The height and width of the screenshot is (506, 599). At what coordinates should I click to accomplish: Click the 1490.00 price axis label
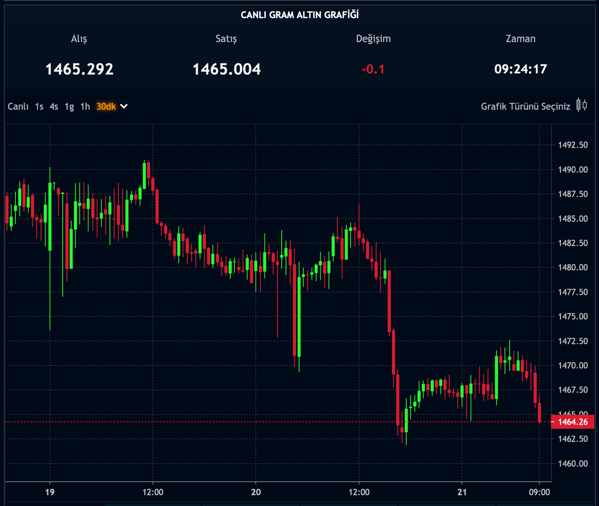(573, 170)
